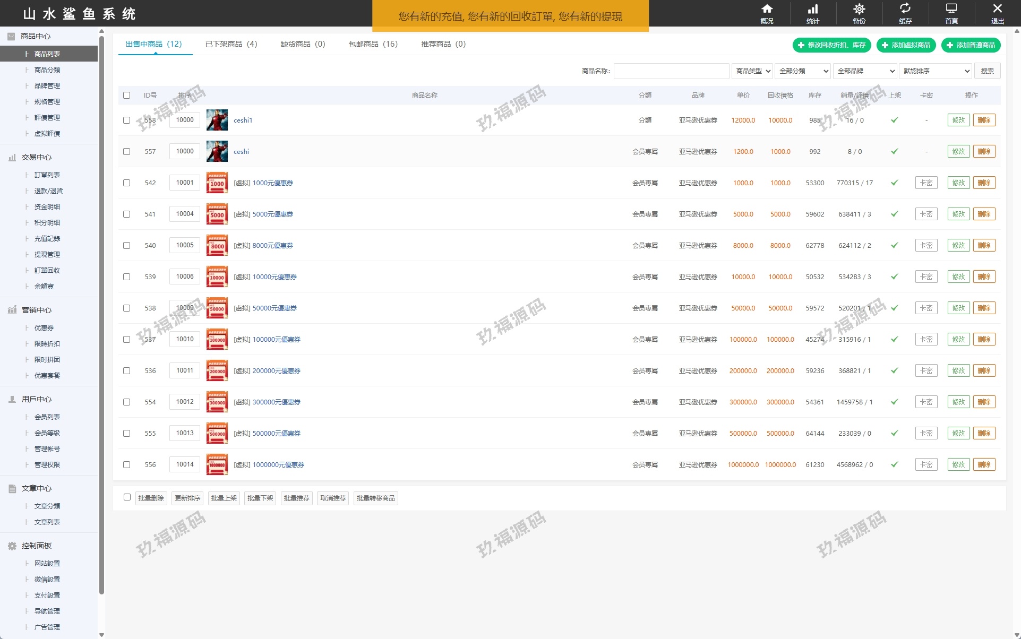This screenshot has height=639, width=1021.
Task: Open the 概況 home icon
Action: pyautogui.click(x=767, y=10)
